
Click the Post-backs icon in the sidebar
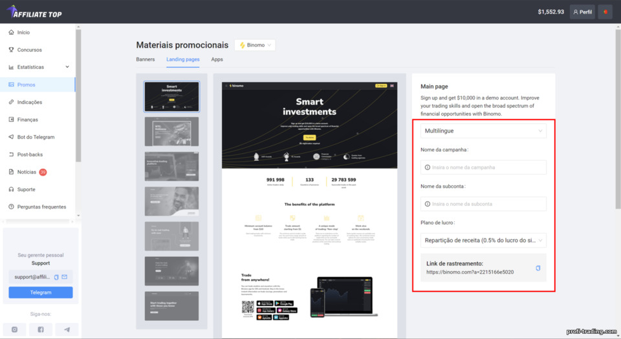tap(11, 154)
